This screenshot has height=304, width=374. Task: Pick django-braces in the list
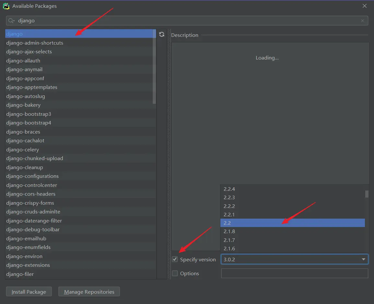click(80, 132)
